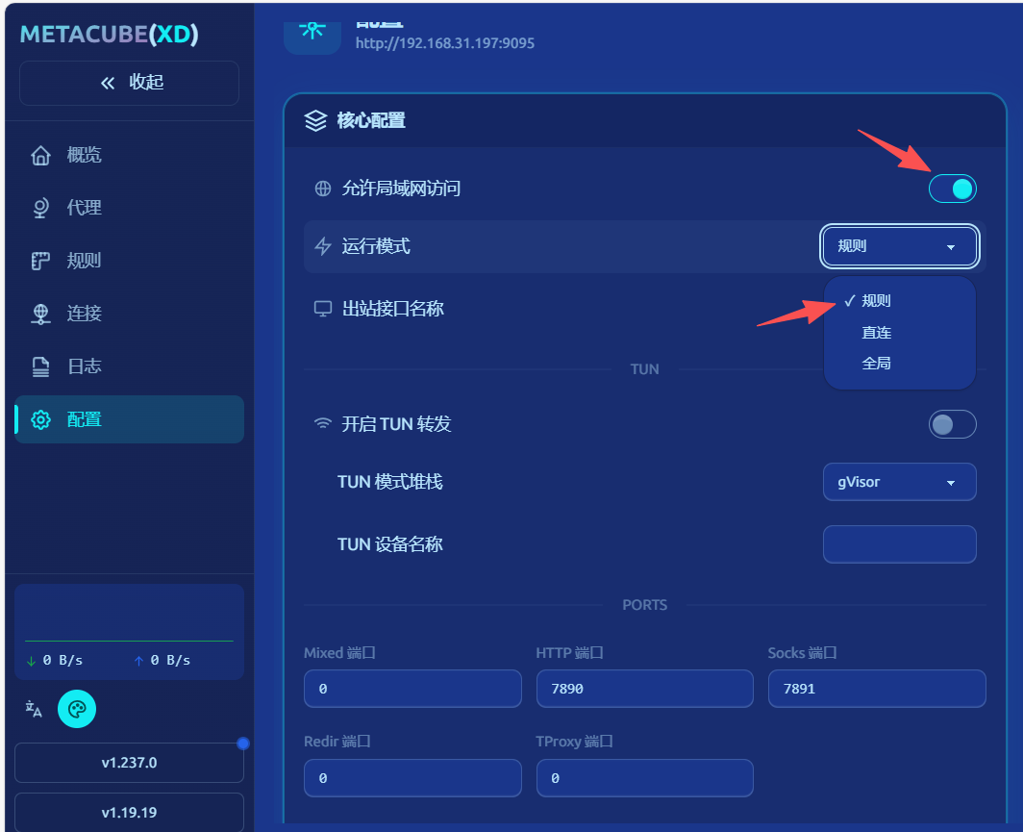This screenshot has width=1023, height=832.
Task: Open the 日志 logs page
Action: click(129, 366)
